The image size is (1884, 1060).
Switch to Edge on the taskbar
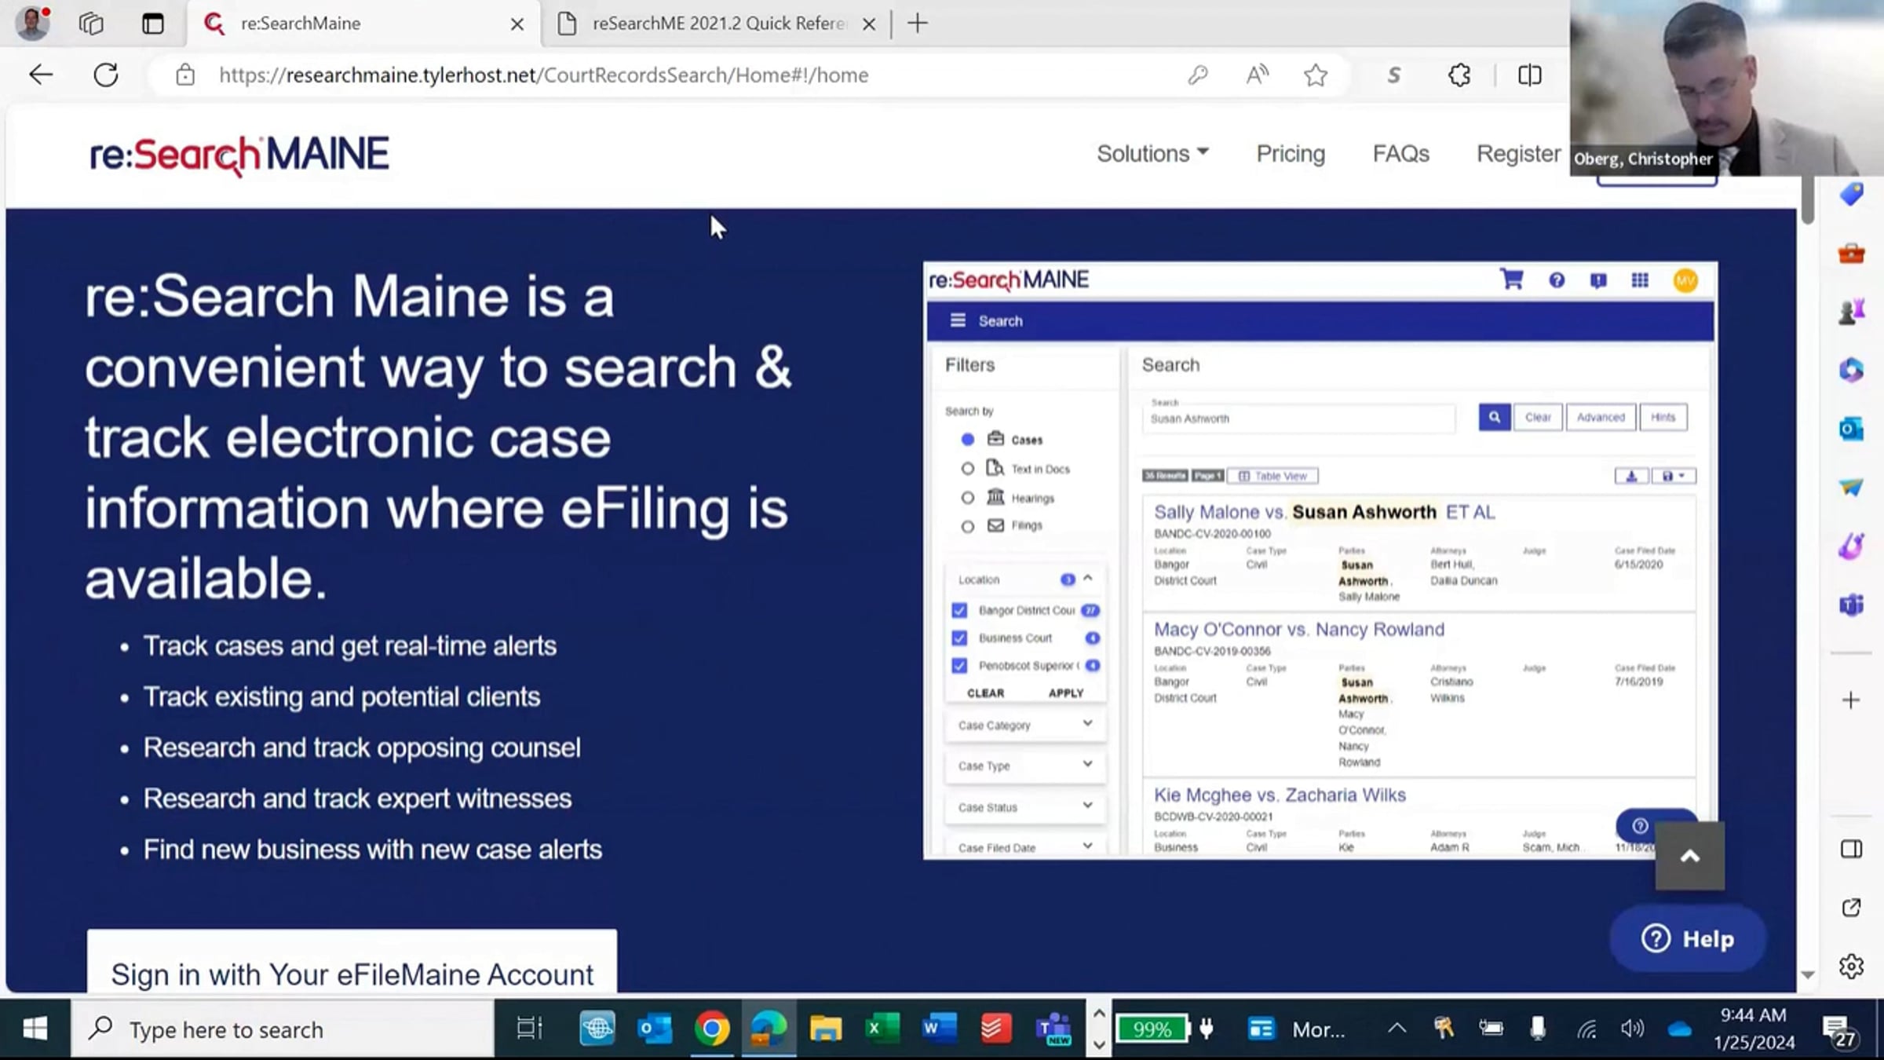pos(769,1029)
